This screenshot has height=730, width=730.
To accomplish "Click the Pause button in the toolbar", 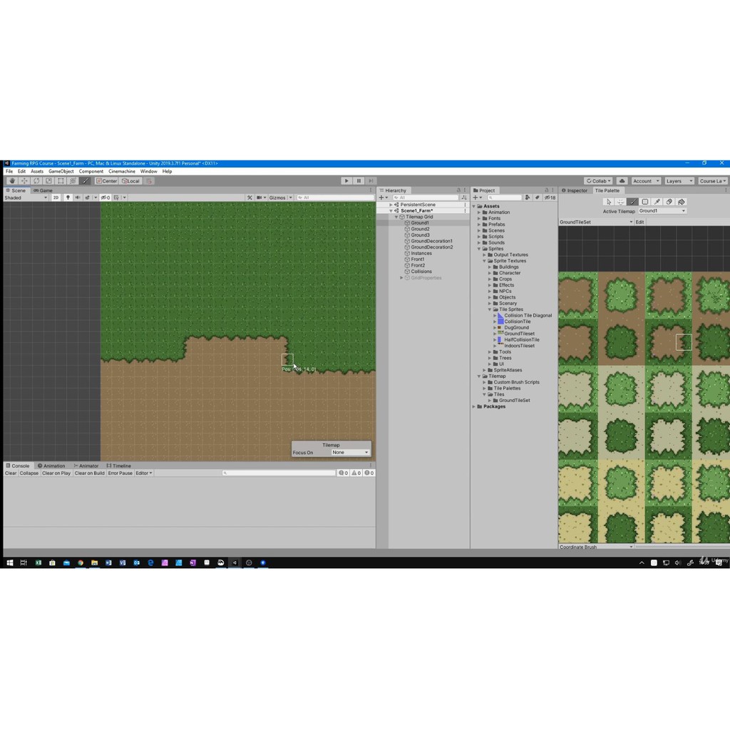I will (x=359, y=180).
